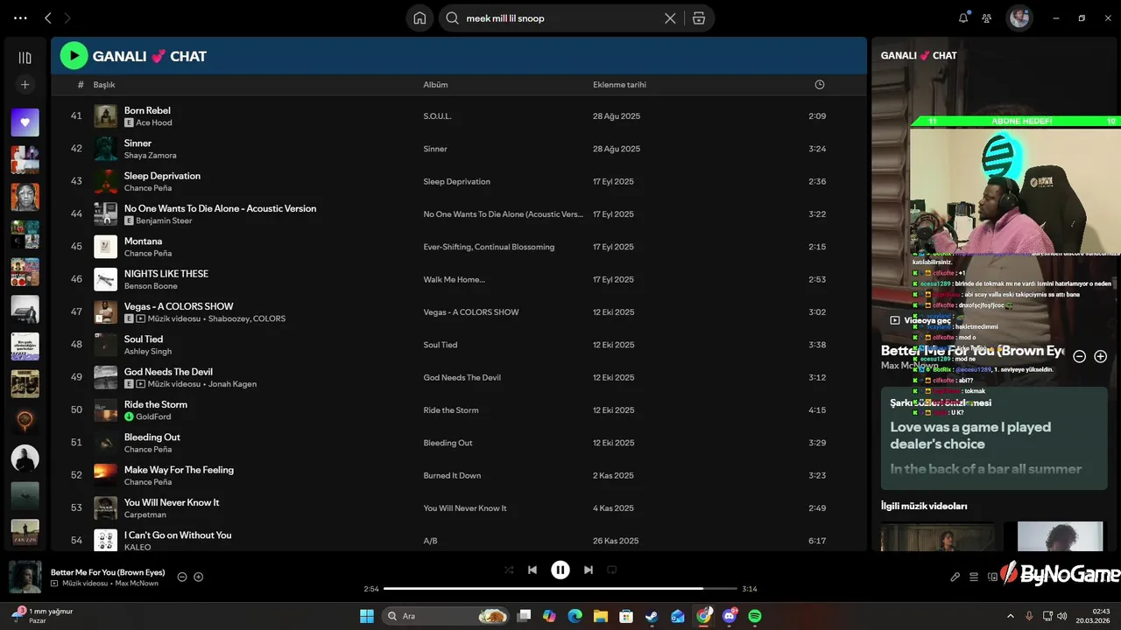Select Vegas - A COLORS SHOW track

point(179,306)
